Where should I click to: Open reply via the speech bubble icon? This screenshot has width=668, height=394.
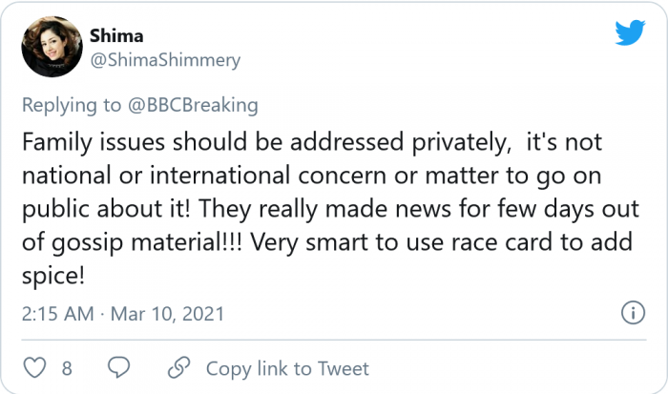(118, 368)
